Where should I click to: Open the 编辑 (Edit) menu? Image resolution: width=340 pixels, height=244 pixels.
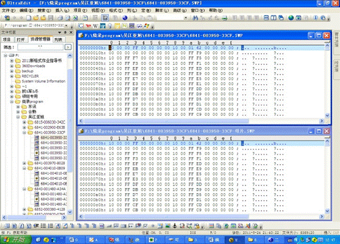pos(26,10)
